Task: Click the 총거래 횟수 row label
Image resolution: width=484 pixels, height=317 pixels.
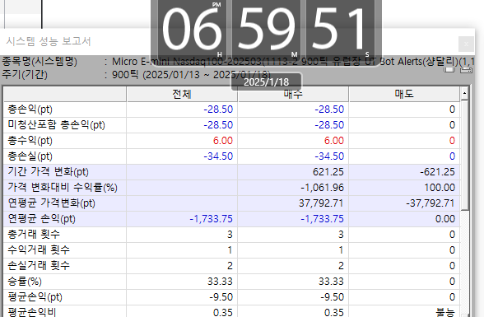Action: [34, 235]
